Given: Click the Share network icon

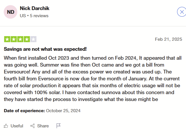Looking at the screenshot, I should pos(32,126).
